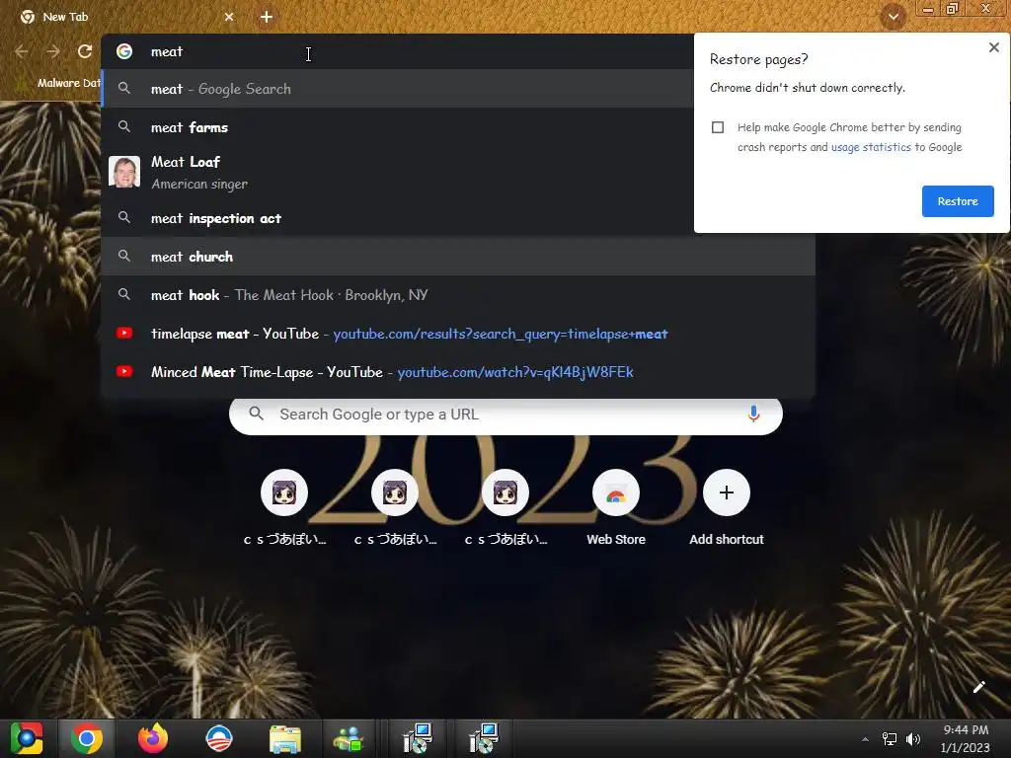Click YouTube icon beside timelapse meat
The width and height of the screenshot is (1011, 758).
coord(124,334)
